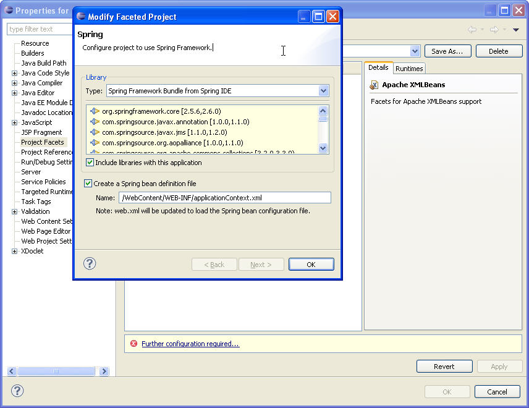This screenshot has width=529, height=408.
Task: Click the tree horizontal scrollbar thumb
Action: [56, 371]
